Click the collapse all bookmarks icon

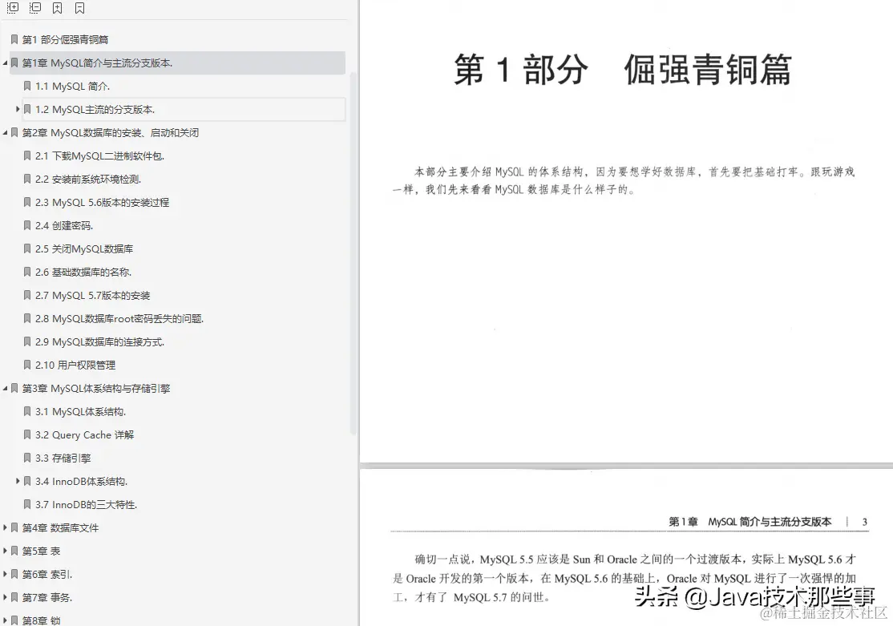[35, 8]
